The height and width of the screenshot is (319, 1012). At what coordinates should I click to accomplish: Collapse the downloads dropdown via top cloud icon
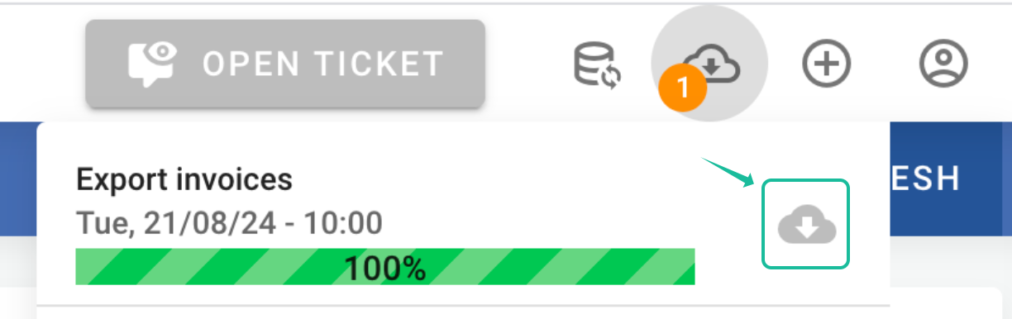[x=710, y=63]
